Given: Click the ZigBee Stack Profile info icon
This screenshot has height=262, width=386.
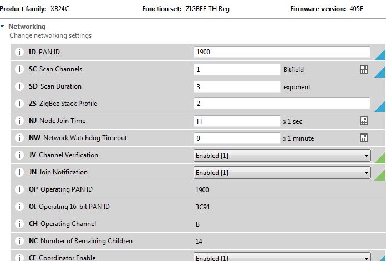Looking at the screenshot, I should pos(19,104).
